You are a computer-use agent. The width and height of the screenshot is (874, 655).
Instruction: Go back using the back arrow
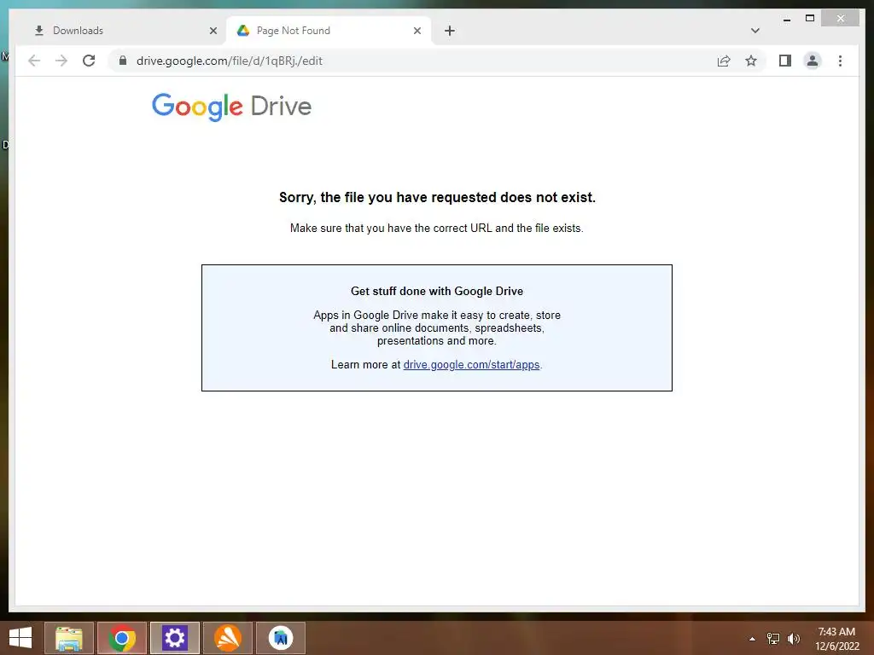click(x=34, y=61)
